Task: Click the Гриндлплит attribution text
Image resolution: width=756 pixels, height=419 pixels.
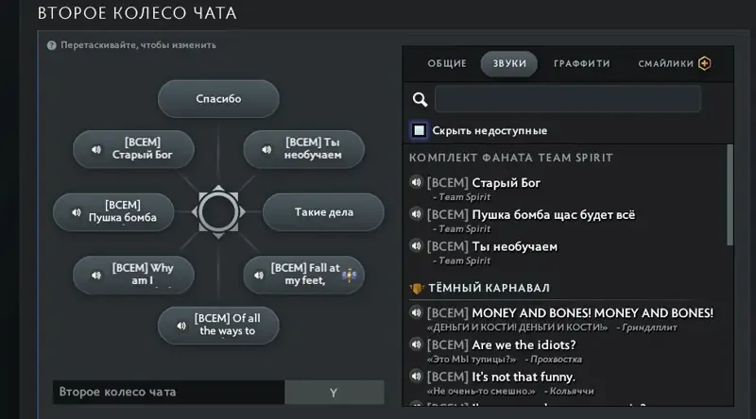Action: [x=649, y=328]
